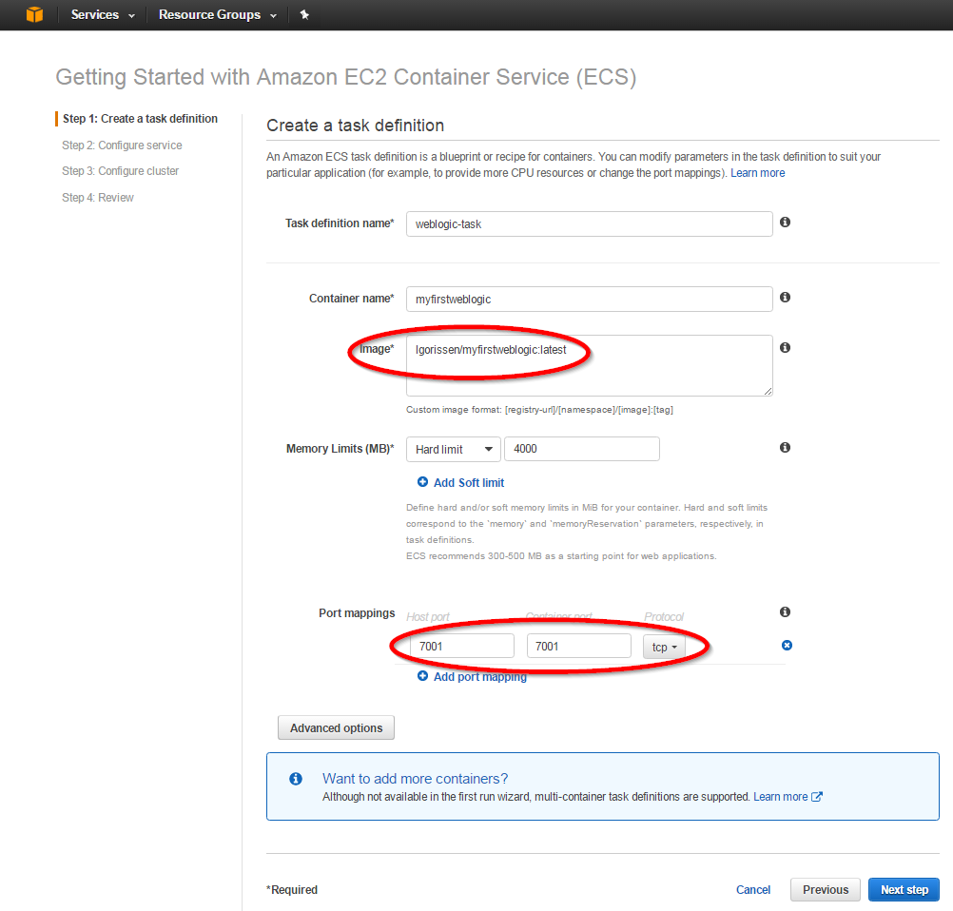Click the Cancel link
The width and height of the screenshot is (953, 911).
(x=753, y=890)
